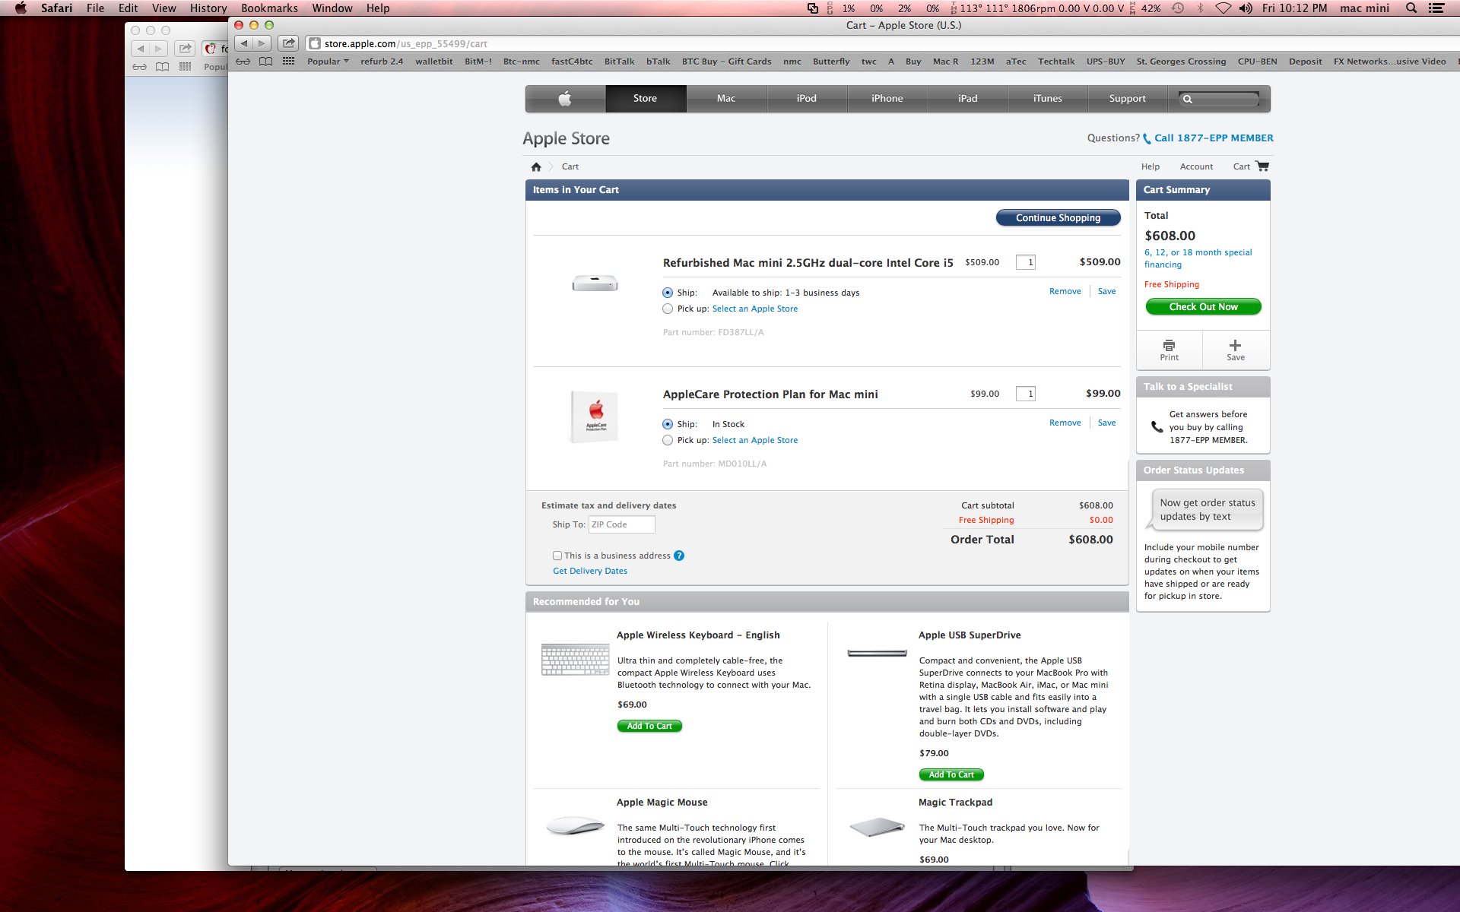Remove the Refurbished Mac mini
Image resolution: width=1460 pixels, height=912 pixels.
pyautogui.click(x=1065, y=291)
